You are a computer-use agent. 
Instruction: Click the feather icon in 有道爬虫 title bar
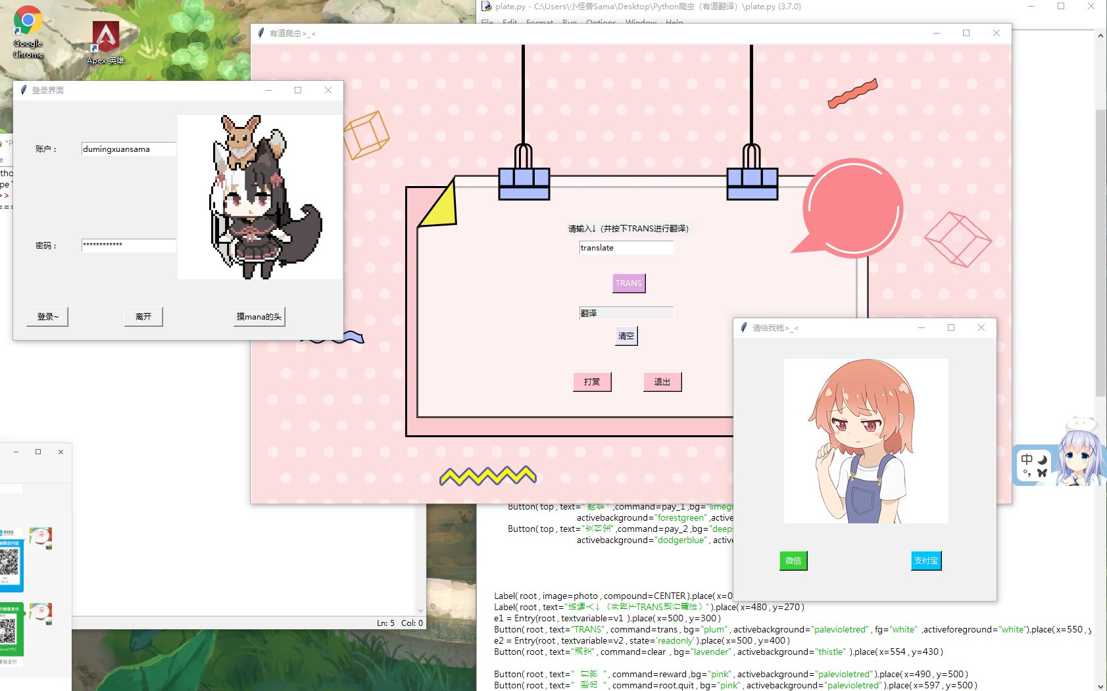[261, 33]
